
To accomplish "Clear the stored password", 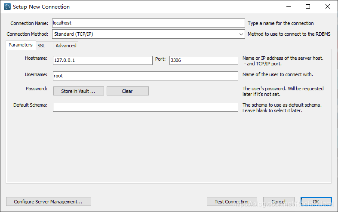I will (x=128, y=91).
